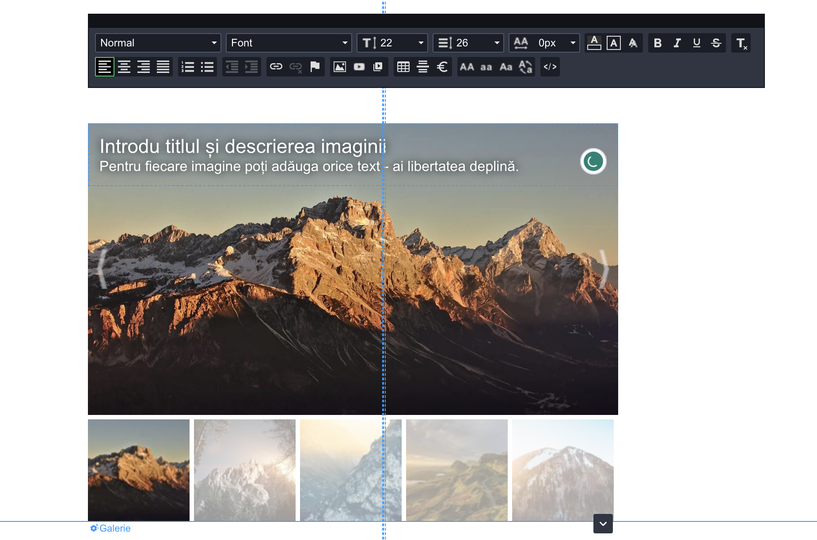Insert an anchor flag
The image size is (817, 540).
[315, 67]
